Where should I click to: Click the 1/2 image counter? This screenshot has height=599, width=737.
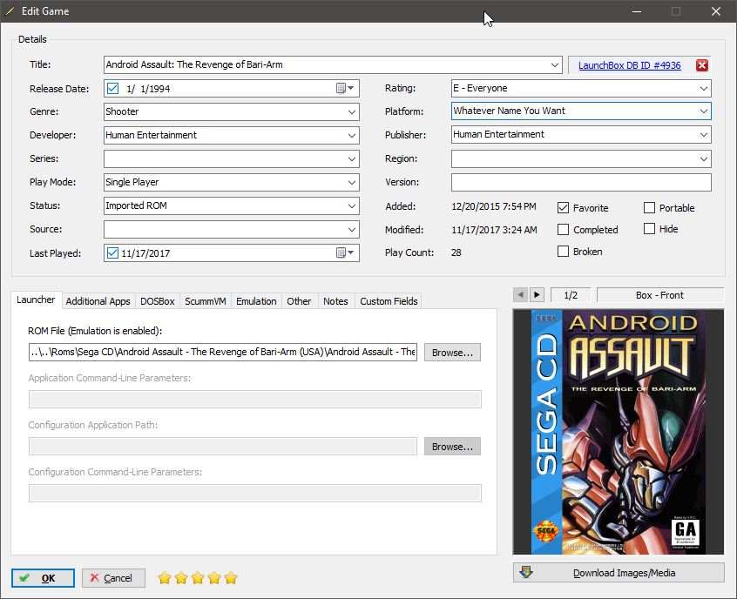[x=571, y=295]
